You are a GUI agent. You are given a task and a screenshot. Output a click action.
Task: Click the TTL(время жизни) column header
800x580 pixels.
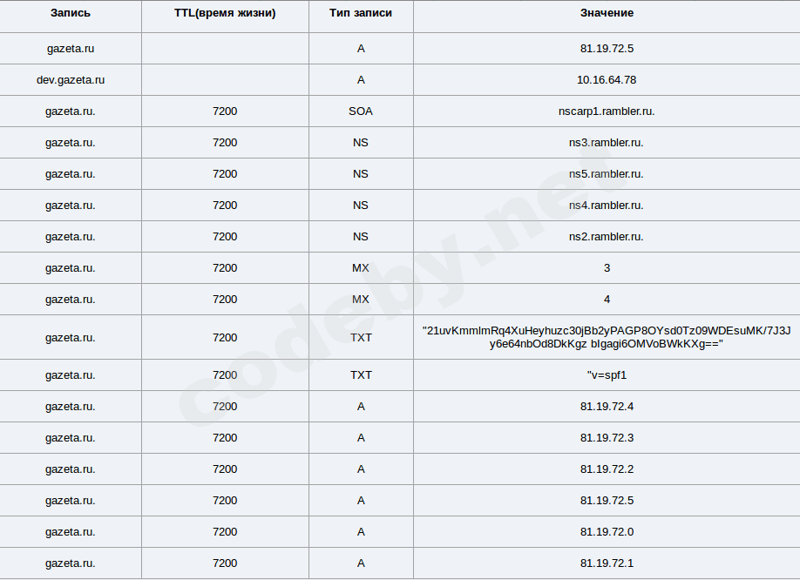tap(225, 13)
